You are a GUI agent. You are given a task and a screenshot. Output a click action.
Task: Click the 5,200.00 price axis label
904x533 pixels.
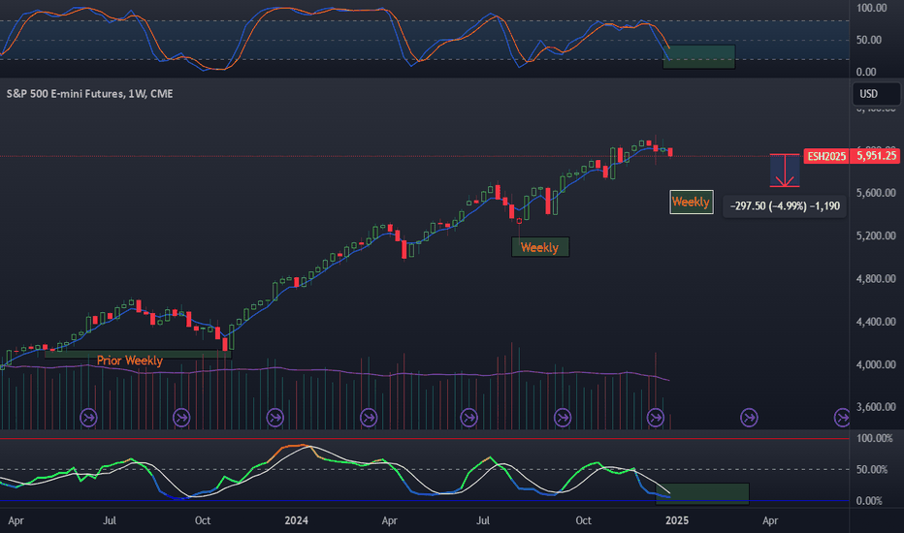click(x=876, y=235)
